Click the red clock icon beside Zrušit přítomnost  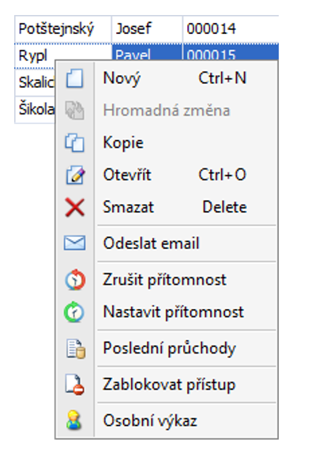[x=75, y=280]
